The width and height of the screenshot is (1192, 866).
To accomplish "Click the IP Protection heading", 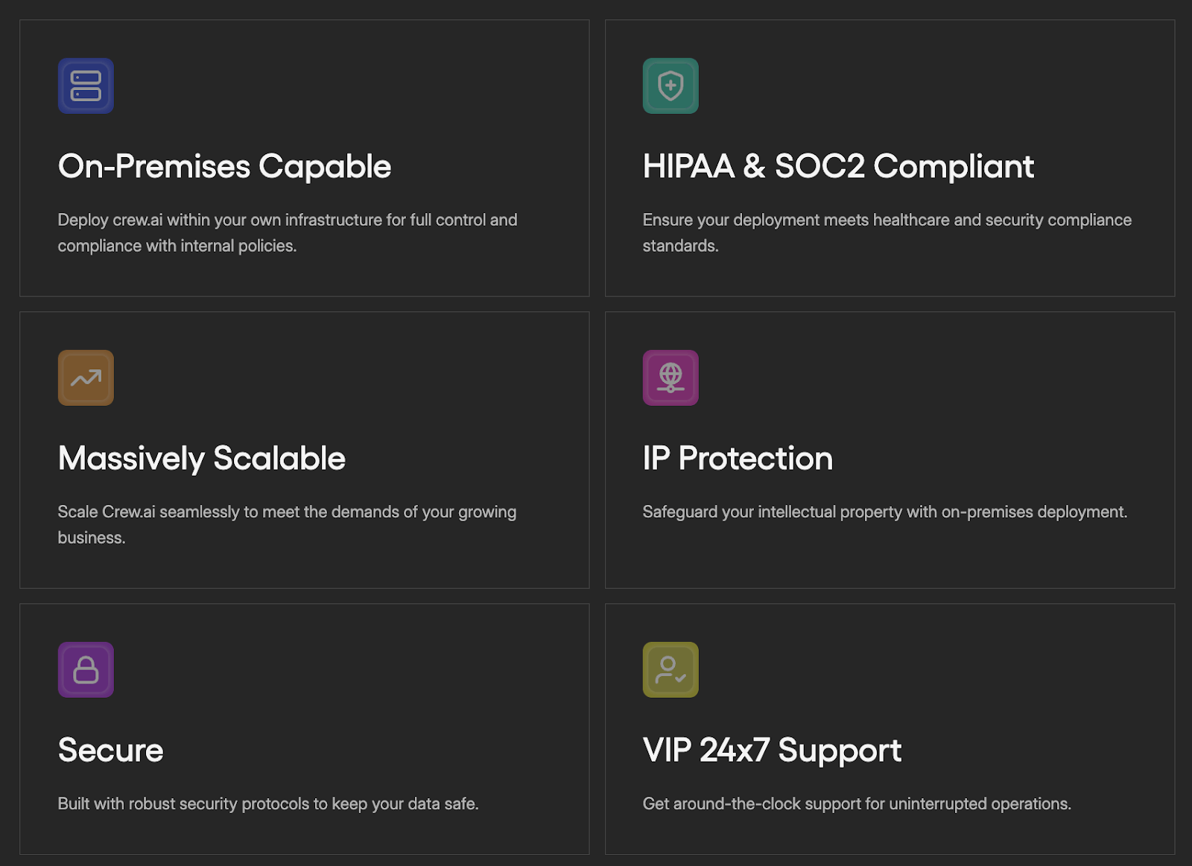I will pos(738,458).
